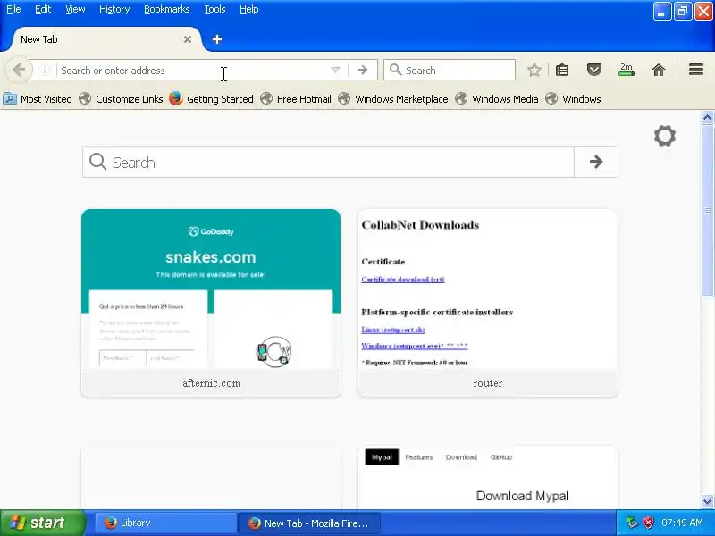Open the afternic.com tile

[x=211, y=303]
